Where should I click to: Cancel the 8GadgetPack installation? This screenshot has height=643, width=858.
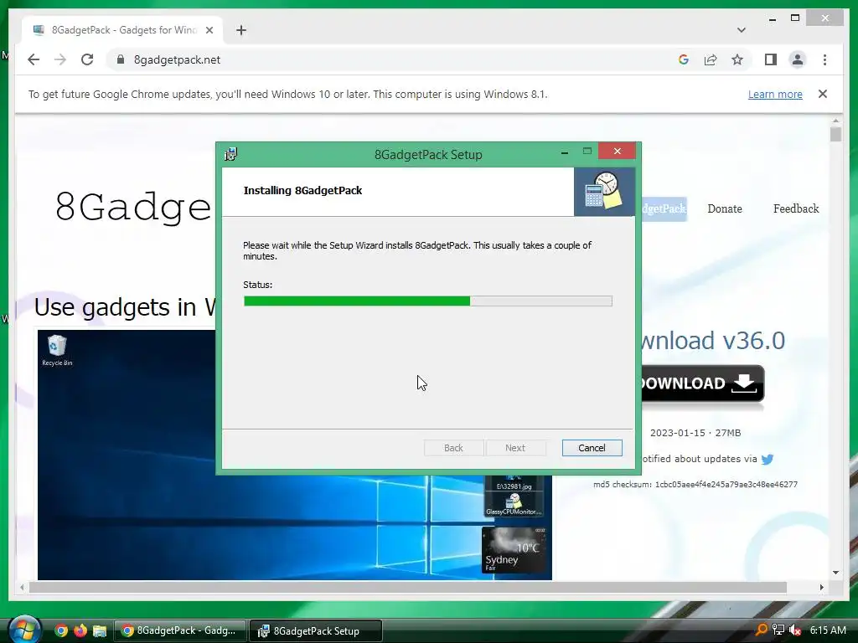tap(592, 448)
